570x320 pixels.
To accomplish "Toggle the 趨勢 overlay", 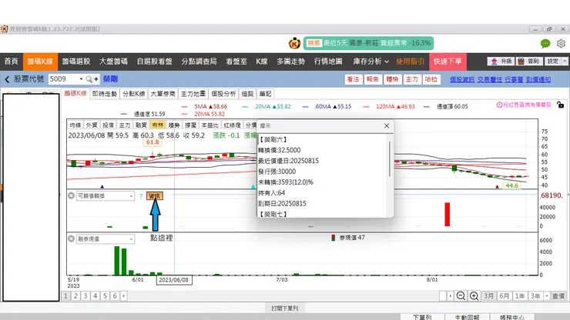I will tap(174, 125).
